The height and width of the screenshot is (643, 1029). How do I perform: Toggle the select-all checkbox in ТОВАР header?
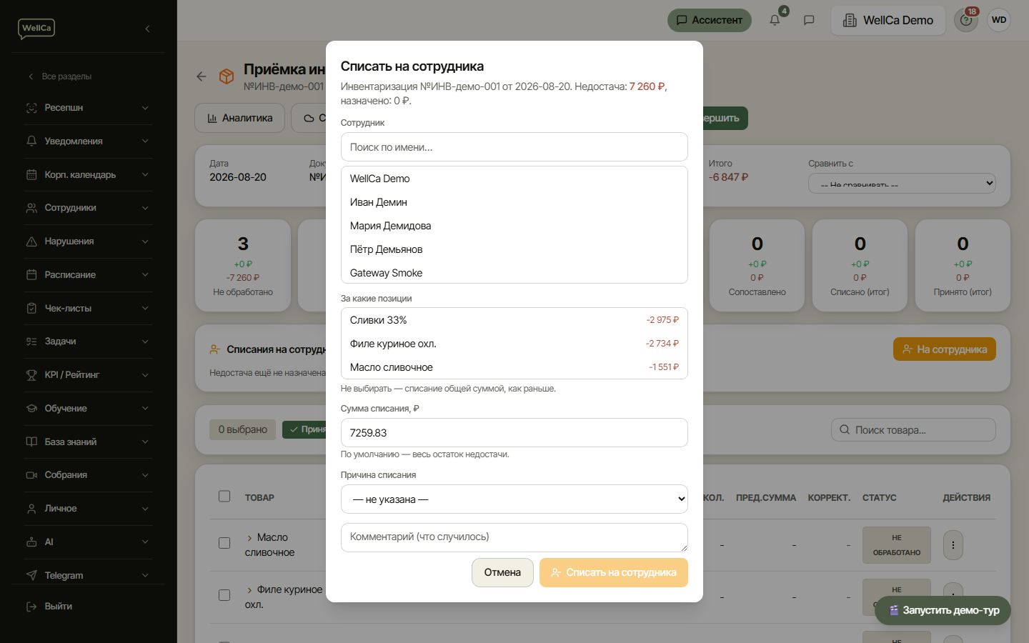(x=224, y=497)
